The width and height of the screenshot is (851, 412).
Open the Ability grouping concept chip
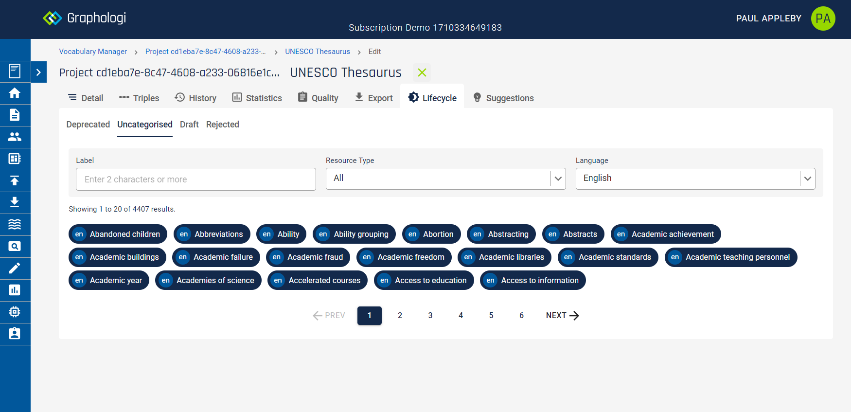click(354, 234)
